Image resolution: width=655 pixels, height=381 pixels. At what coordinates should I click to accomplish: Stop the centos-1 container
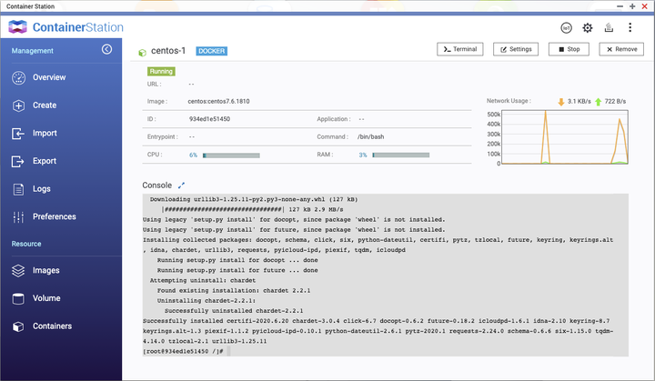pos(569,49)
